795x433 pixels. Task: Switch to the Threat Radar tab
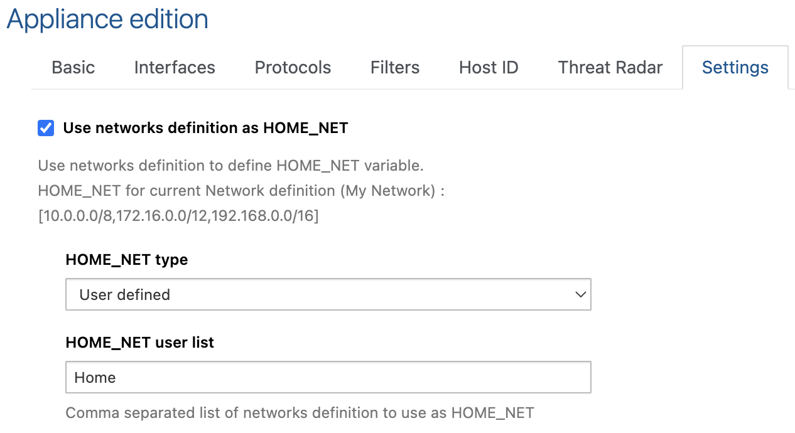click(610, 68)
